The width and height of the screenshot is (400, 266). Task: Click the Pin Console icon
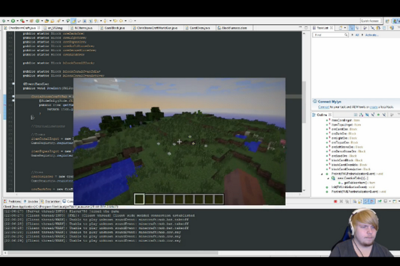[380, 201]
